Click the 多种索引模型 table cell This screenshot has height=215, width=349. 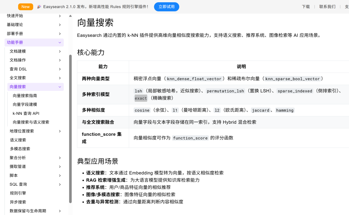point(103,94)
